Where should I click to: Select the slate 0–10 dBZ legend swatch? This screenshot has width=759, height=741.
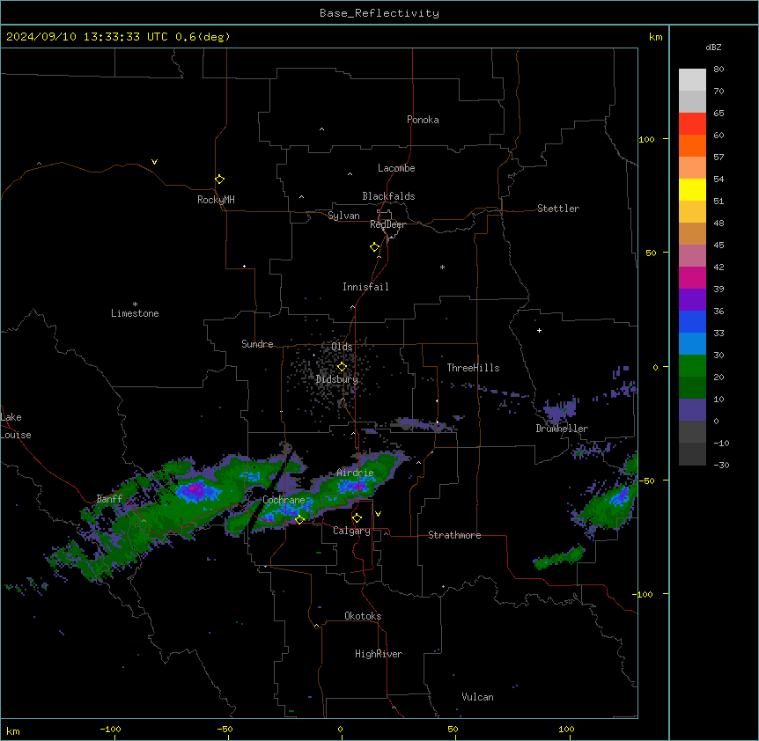tap(692, 410)
